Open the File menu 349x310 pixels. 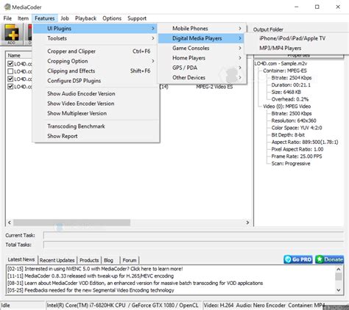pos(7,18)
